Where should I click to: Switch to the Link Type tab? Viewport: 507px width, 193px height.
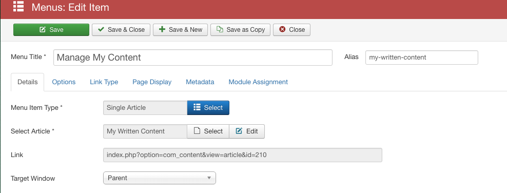[104, 82]
